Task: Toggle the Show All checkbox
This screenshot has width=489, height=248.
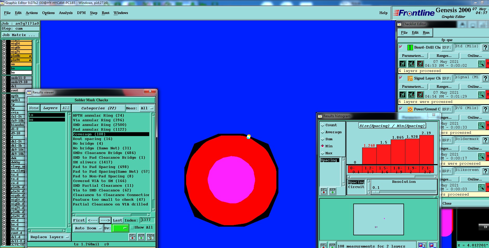Action: tap(132, 227)
